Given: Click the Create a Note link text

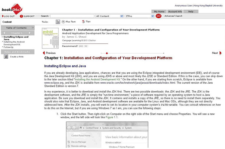Looking at the screenshot, I should pos(17,57).
